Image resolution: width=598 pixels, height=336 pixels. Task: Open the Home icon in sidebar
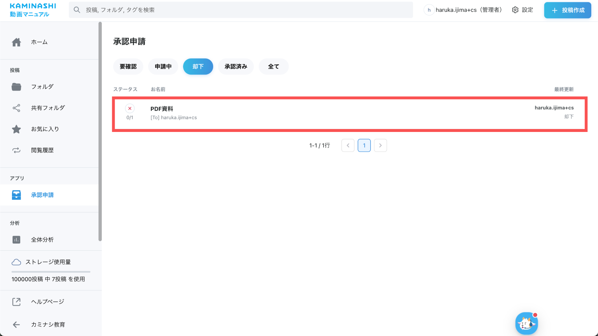pyautogui.click(x=16, y=42)
